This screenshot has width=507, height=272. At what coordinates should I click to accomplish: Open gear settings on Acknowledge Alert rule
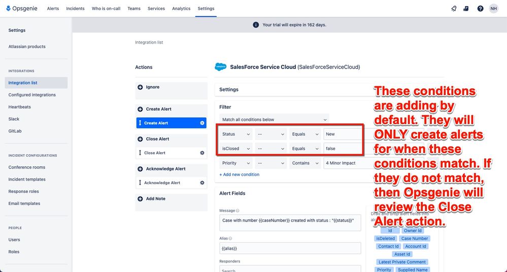point(202,183)
